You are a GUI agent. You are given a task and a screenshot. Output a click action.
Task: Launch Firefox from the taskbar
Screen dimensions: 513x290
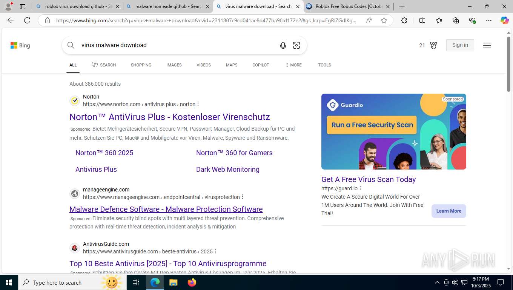pyautogui.click(x=192, y=282)
